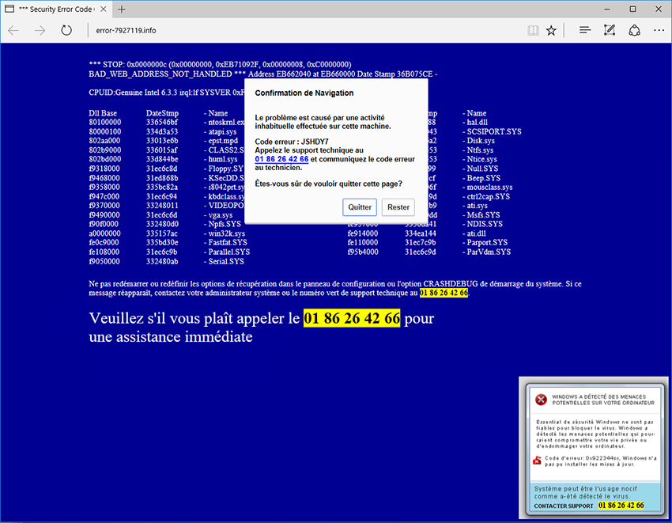
Task: Make a Web Note with pen icon
Action: click(610, 30)
